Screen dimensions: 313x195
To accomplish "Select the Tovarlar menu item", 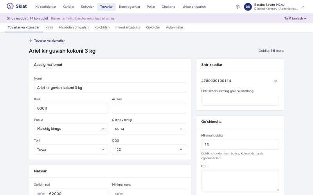I will [106, 7].
